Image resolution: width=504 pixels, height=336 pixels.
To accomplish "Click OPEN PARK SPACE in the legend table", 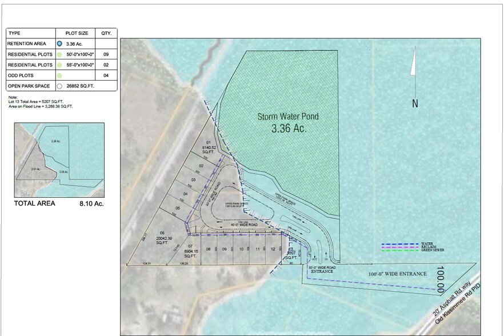I will pos(29,86).
